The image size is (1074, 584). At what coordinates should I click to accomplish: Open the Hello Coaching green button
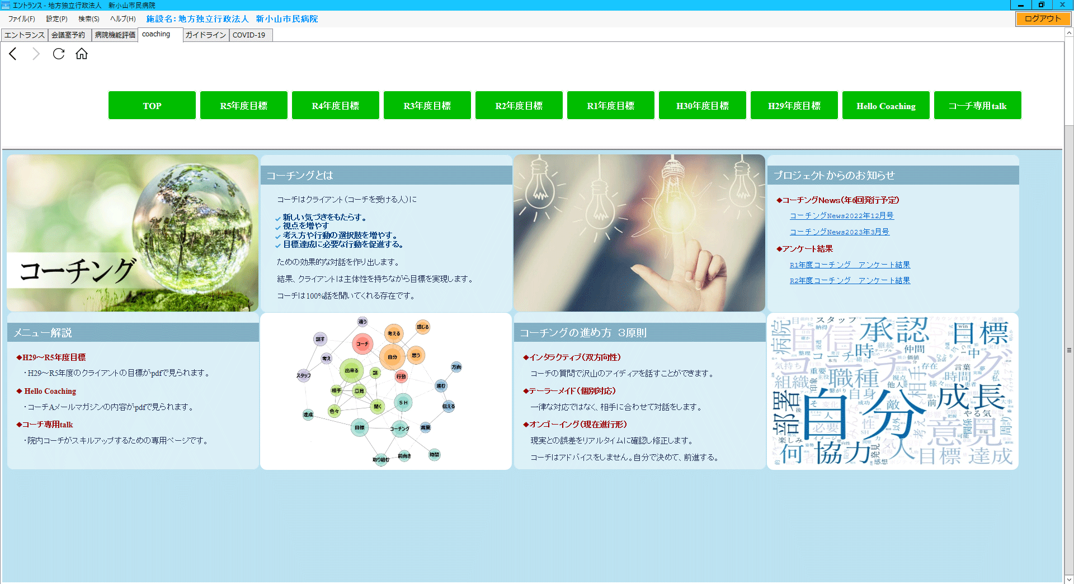coord(885,106)
